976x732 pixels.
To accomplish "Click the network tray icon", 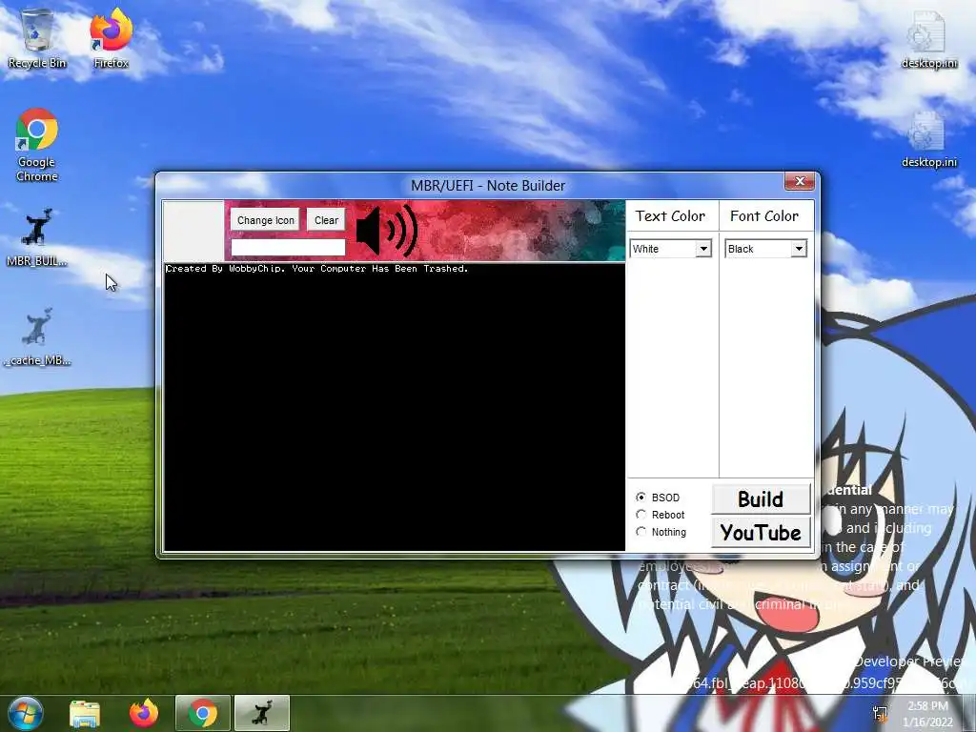I will (x=880, y=713).
